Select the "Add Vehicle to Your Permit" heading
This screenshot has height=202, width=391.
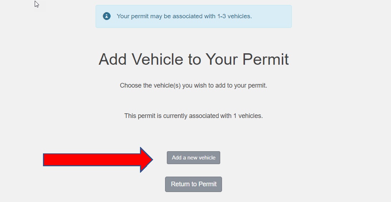193,59
